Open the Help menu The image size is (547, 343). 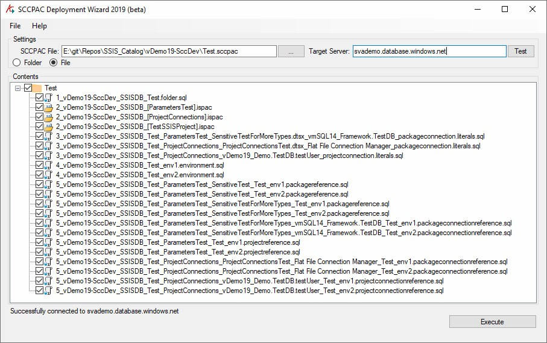39,26
